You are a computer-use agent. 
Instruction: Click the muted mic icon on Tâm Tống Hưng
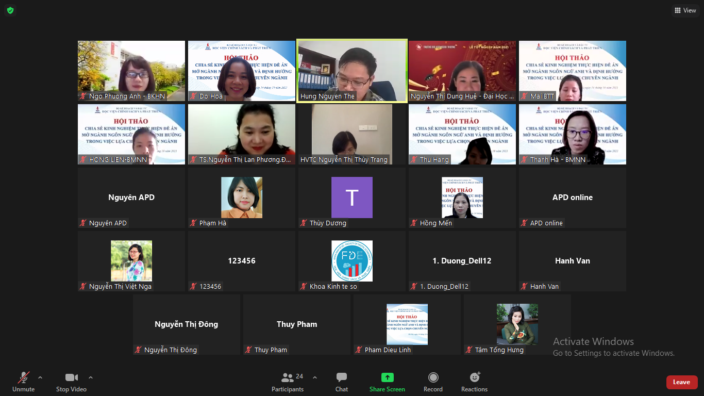point(469,350)
